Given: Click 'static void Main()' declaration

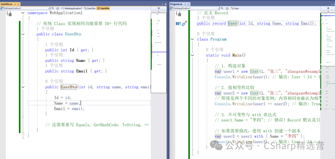Looking at the screenshot, I should click(226, 55).
